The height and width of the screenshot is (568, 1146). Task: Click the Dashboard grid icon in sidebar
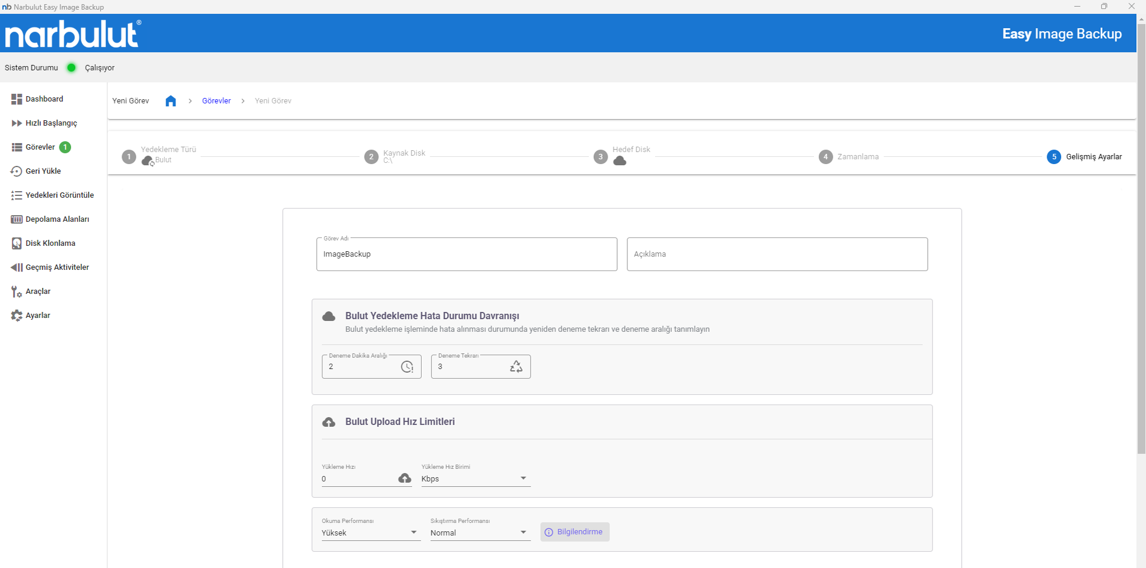click(x=16, y=99)
